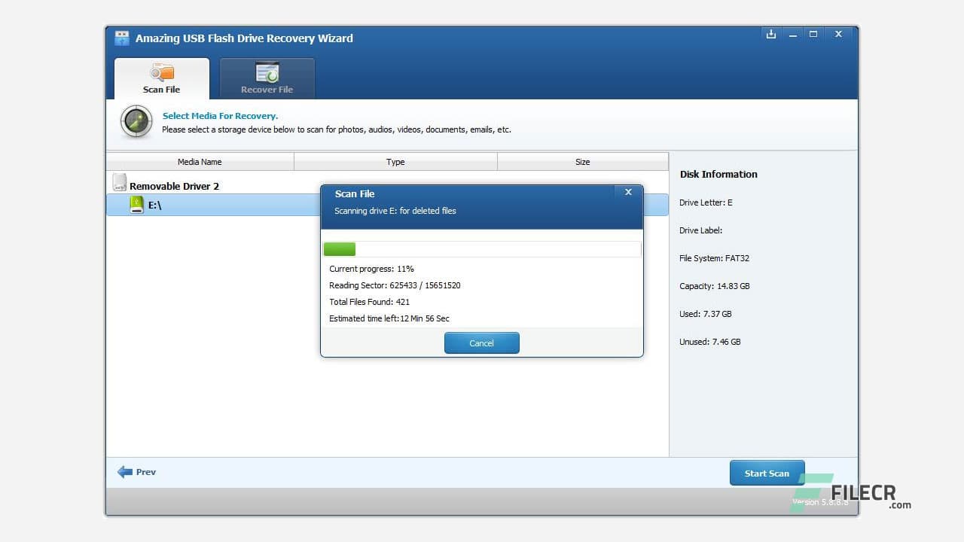Click the Removable Driver 2 device icon
964x542 pixels.
(x=120, y=181)
